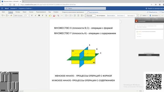The height and width of the screenshot is (92, 164).
Task: Click the Диктовать microphone button
Action: pyautogui.click(x=155, y=15)
